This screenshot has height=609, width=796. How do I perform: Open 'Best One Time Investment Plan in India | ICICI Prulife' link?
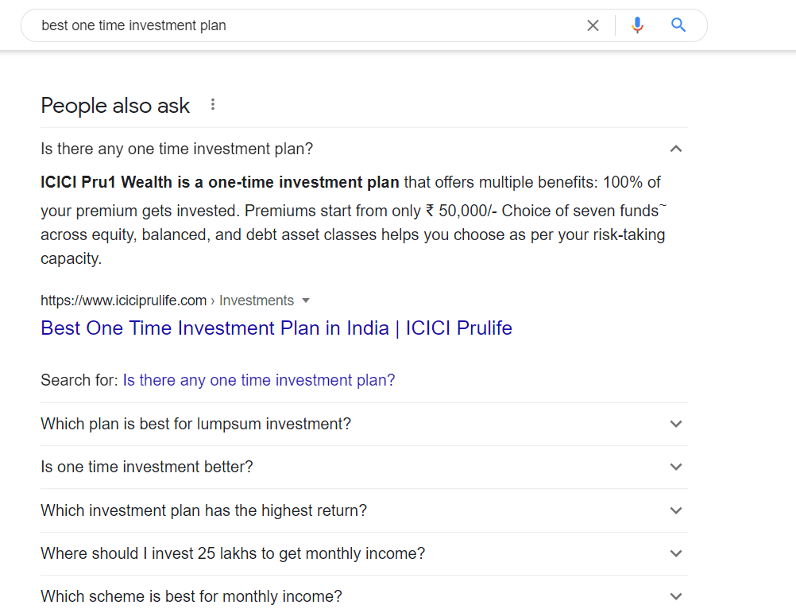(276, 328)
